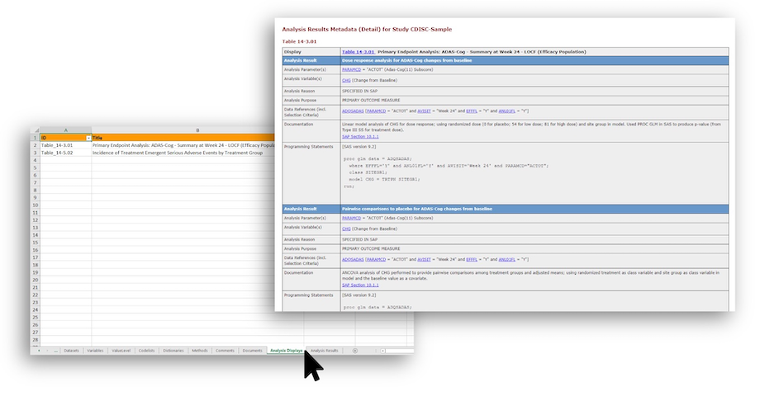Click SPECIFIED IN SAP in Dose response section

(359, 91)
